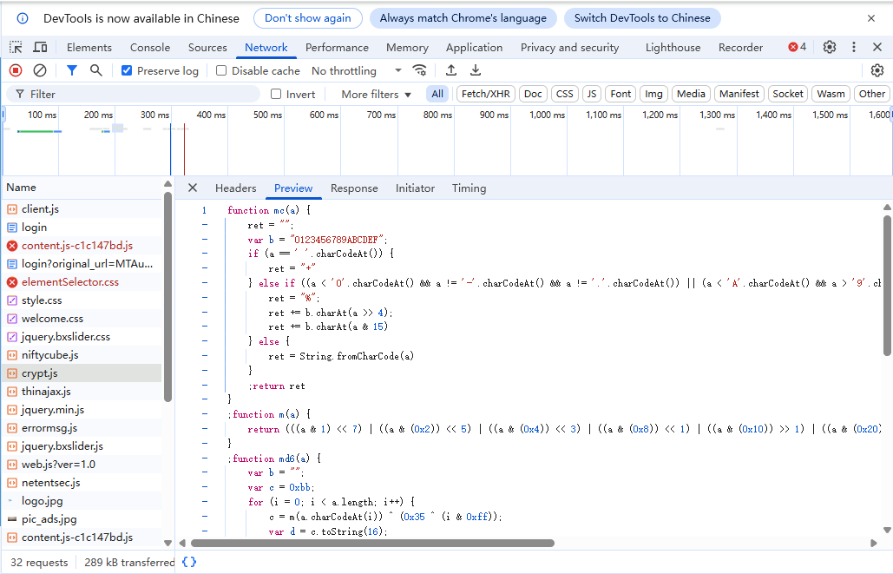The image size is (893, 574).
Task: Import a HAR file
Action: tap(451, 70)
